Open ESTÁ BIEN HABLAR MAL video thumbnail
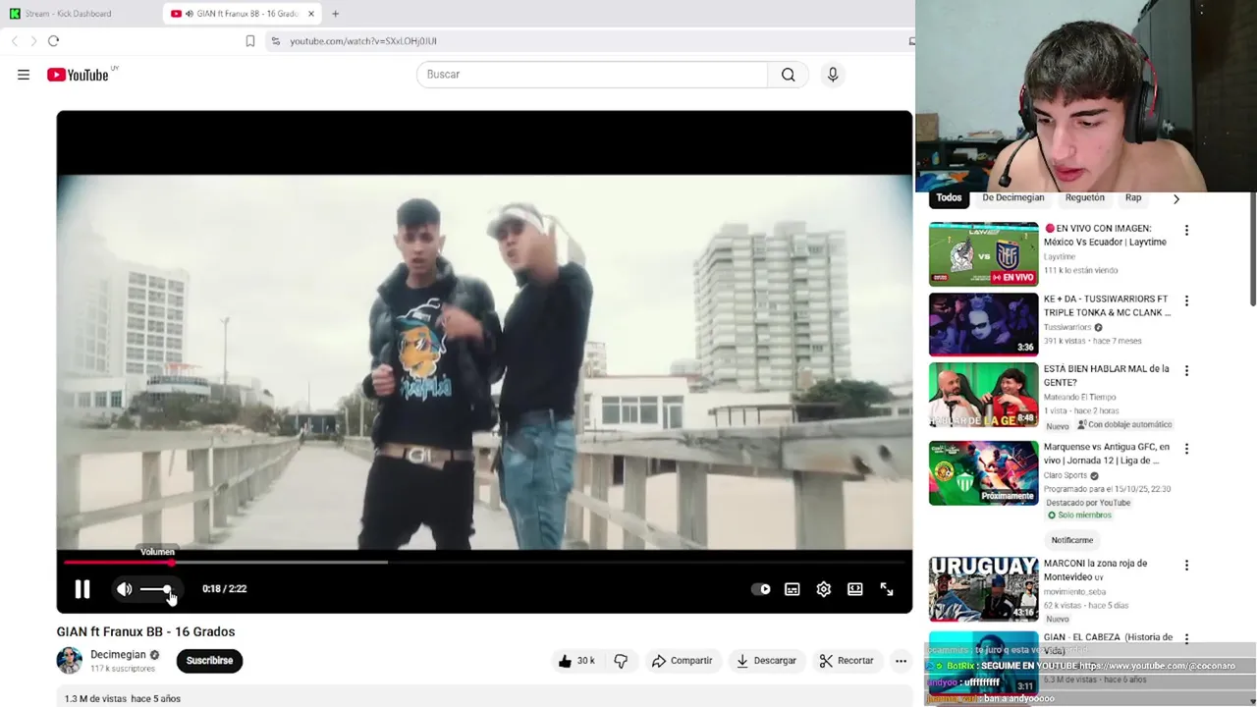 [983, 395]
